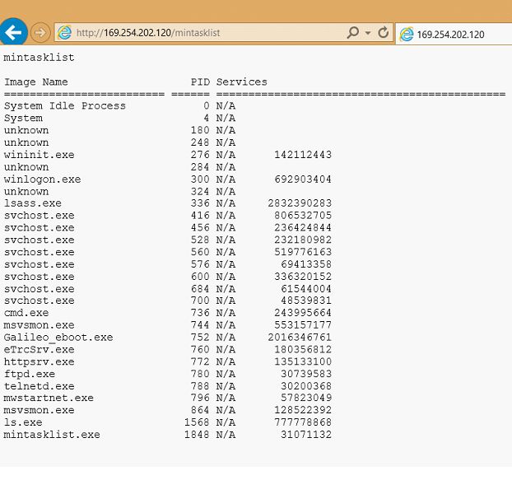The width and height of the screenshot is (512, 480).
Task: Select mwstartnet.exe process name
Action: click(49, 398)
